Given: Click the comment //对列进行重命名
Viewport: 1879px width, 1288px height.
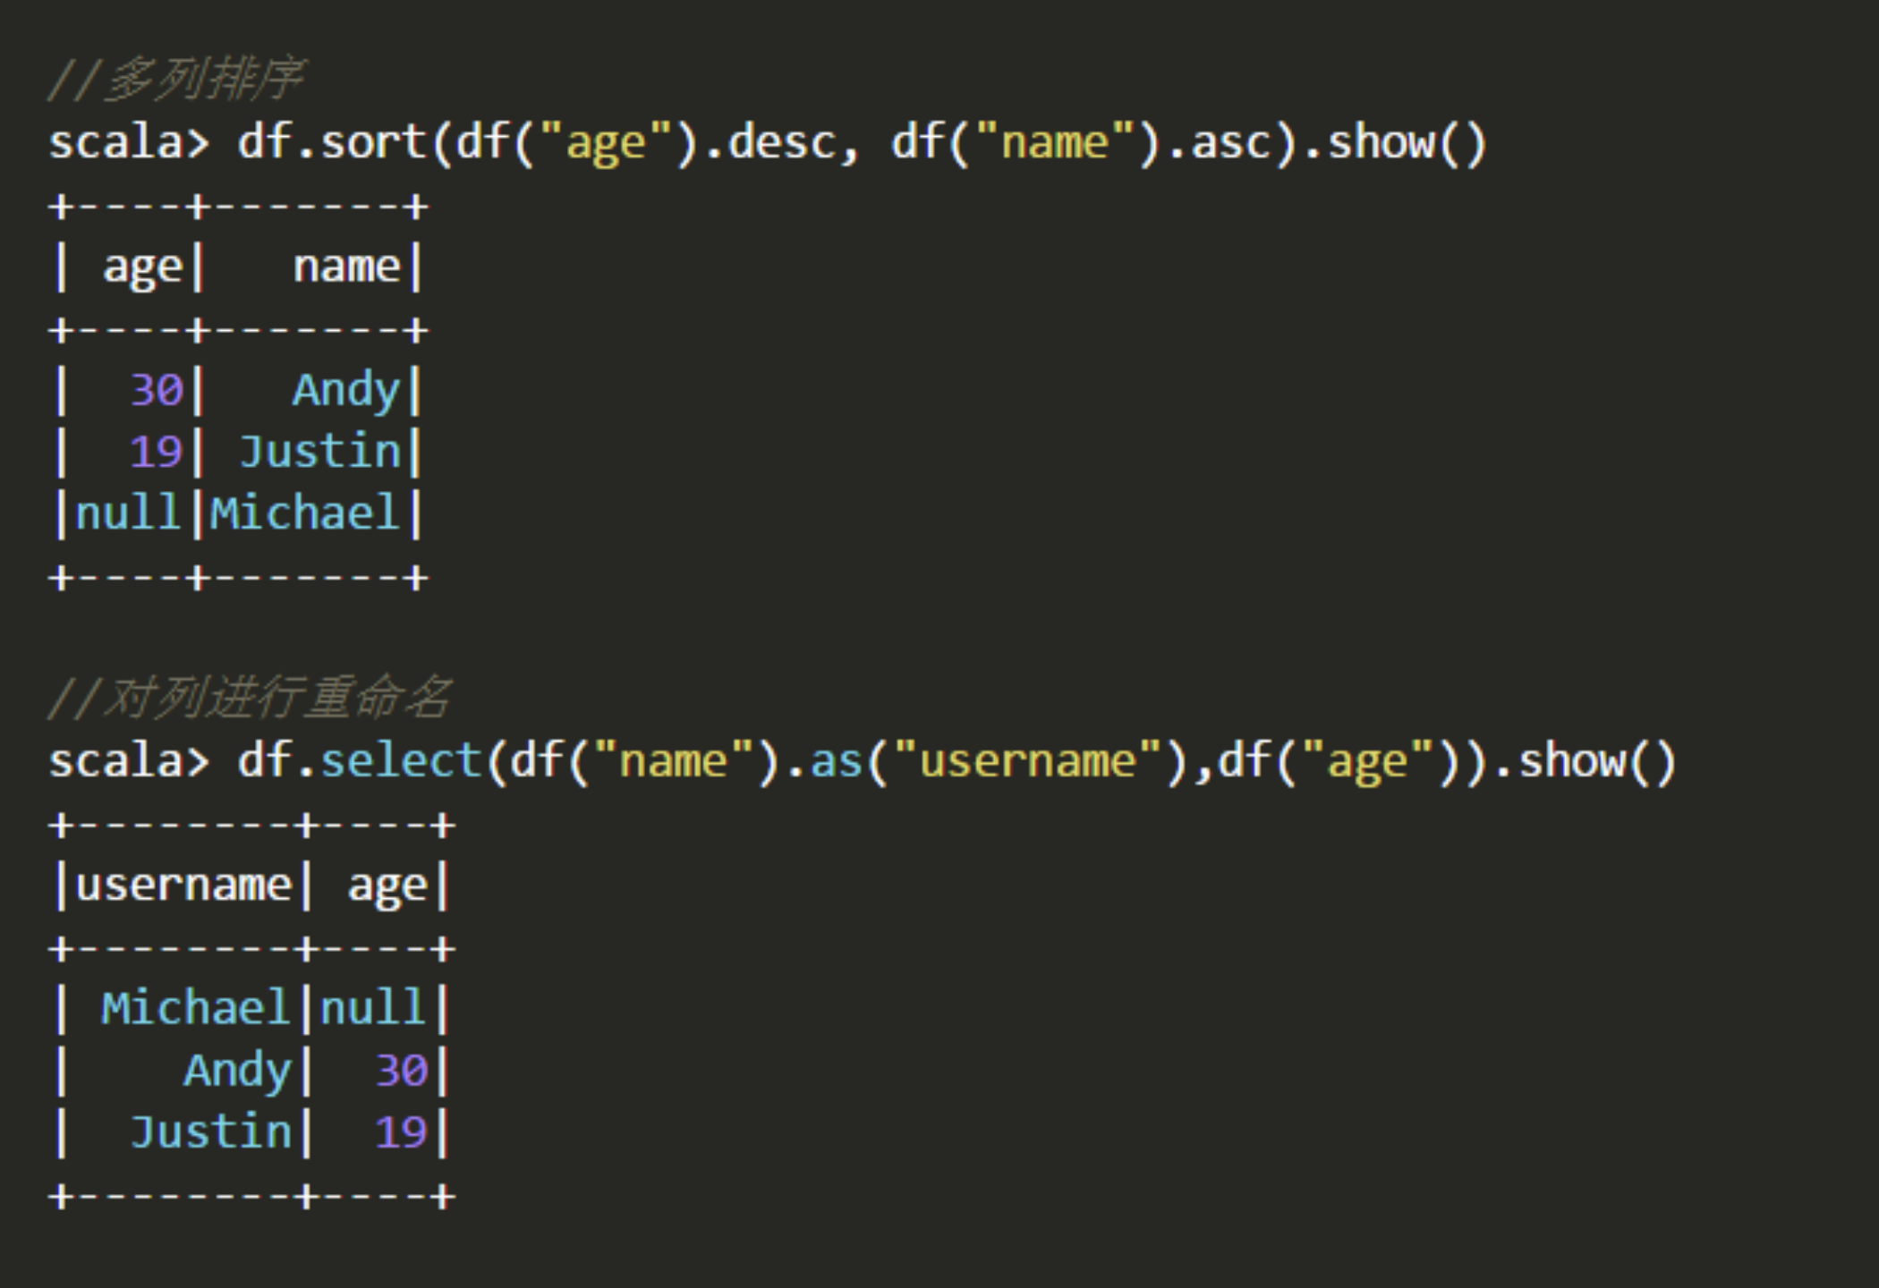Looking at the screenshot, I should (x=250, y=698).
